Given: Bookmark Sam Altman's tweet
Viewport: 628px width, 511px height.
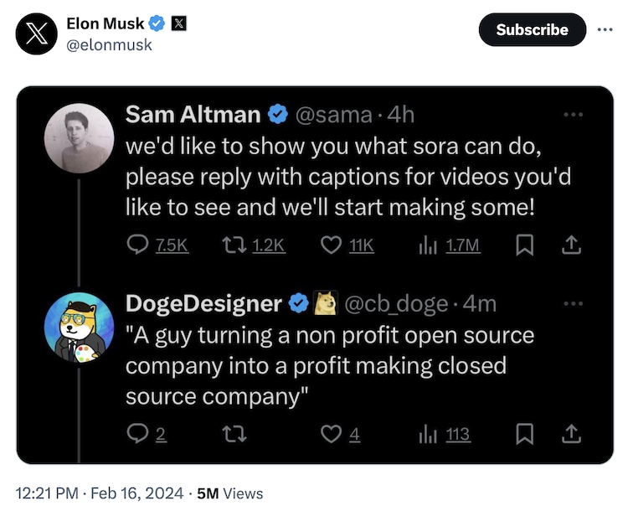Looking at the screenshot, I should click(525, 245).
